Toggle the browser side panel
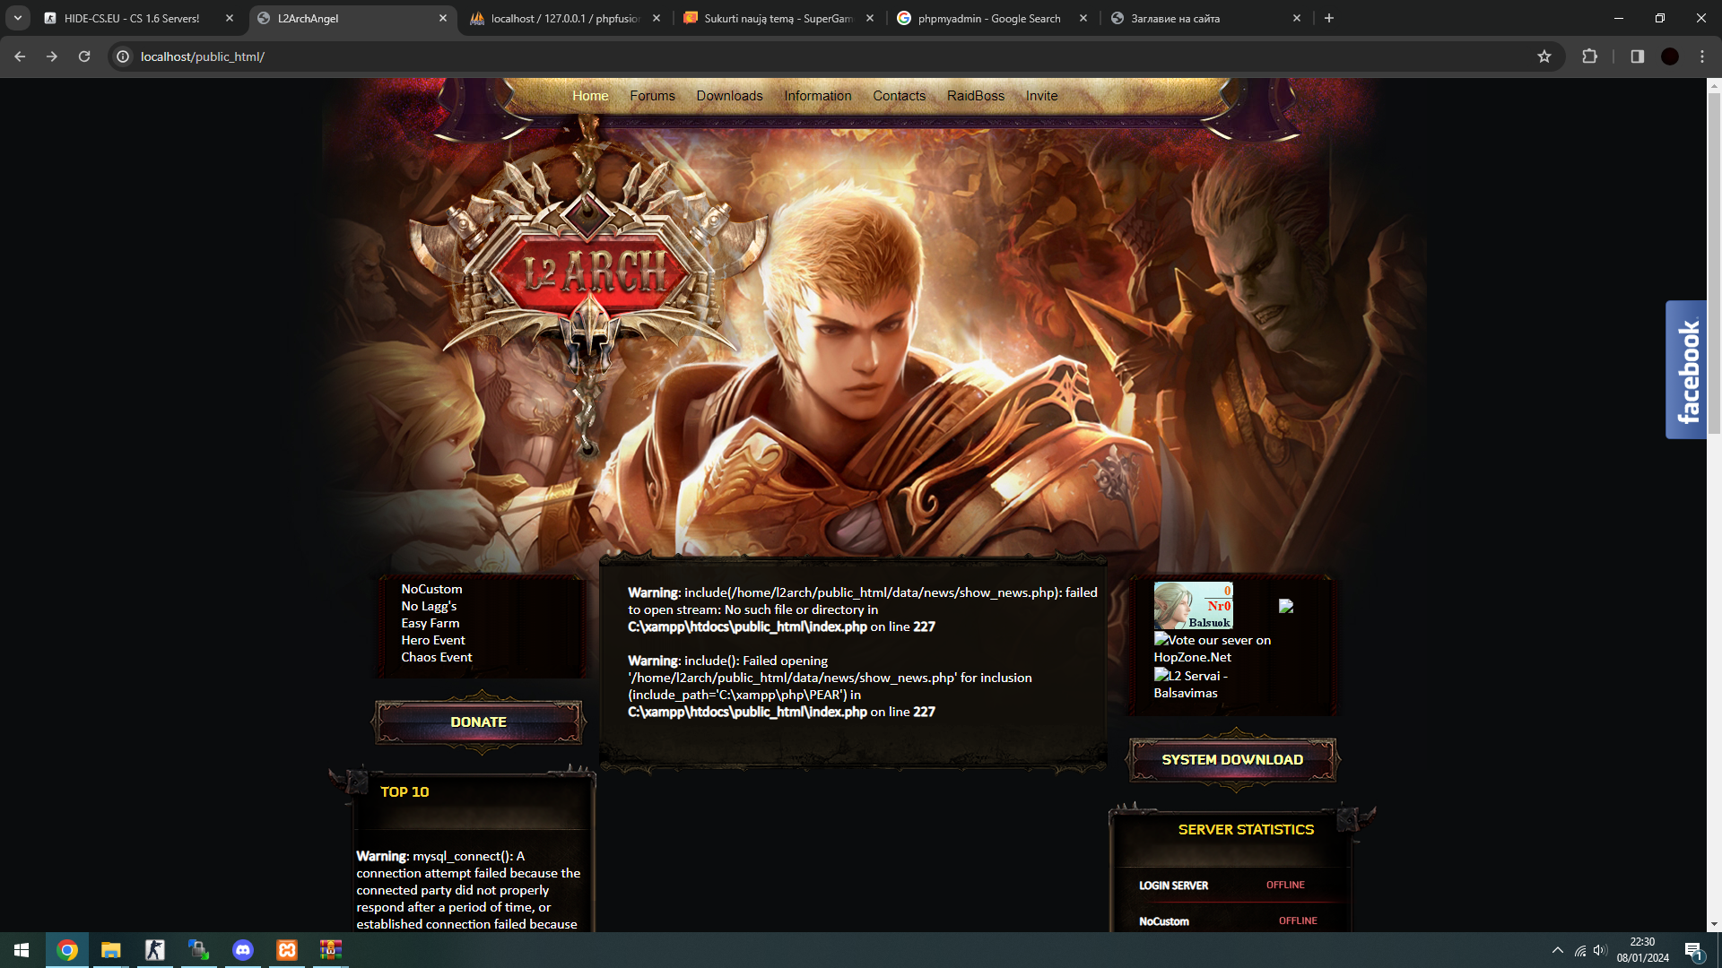The width and height of the screenshot is (1722, 968). [1638, 56]
